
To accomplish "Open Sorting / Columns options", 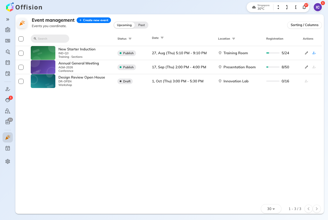I will (x=304, y=25).
